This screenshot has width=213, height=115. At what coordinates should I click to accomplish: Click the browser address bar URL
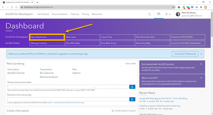pyautogui.click(x=38, y=7)
